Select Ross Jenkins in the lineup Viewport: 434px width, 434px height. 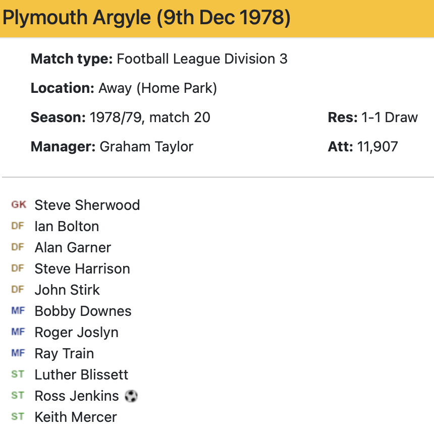pos(77,396)
